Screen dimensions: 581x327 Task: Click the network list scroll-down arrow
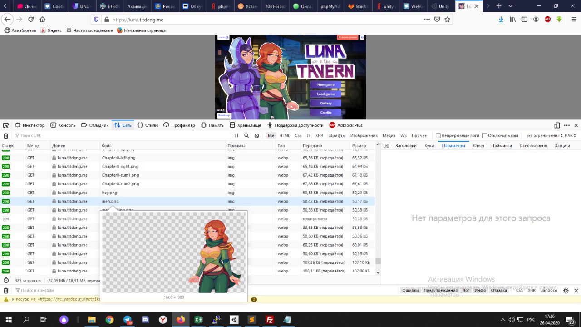378,272
